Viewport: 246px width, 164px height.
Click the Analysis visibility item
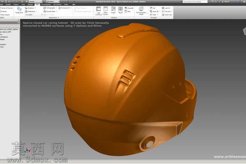[3, 12]
